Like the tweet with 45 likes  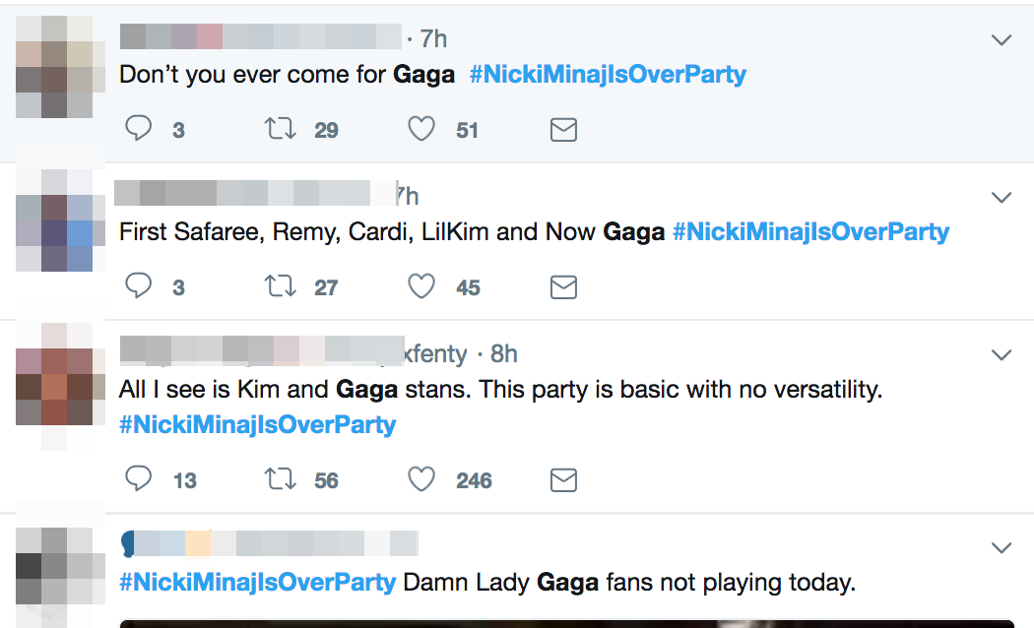(421, 286)
